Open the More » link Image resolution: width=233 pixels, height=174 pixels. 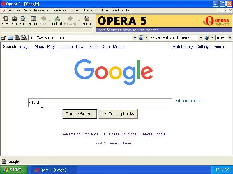coord(119,47)
